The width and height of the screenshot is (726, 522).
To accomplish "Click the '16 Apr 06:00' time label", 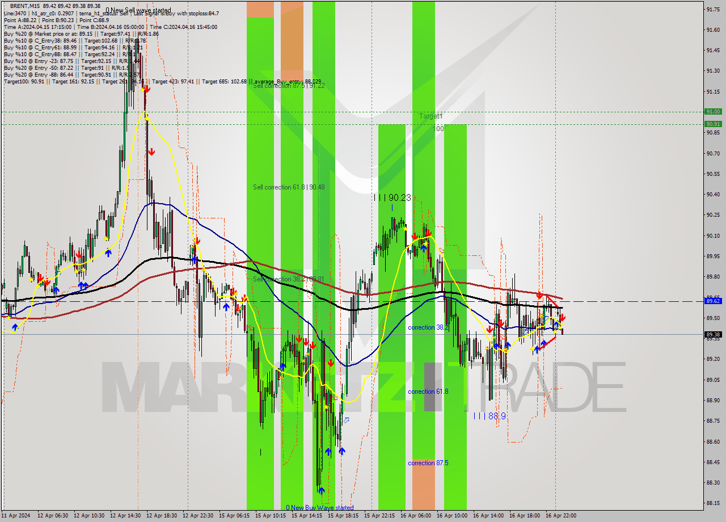I will coord(416,516).
